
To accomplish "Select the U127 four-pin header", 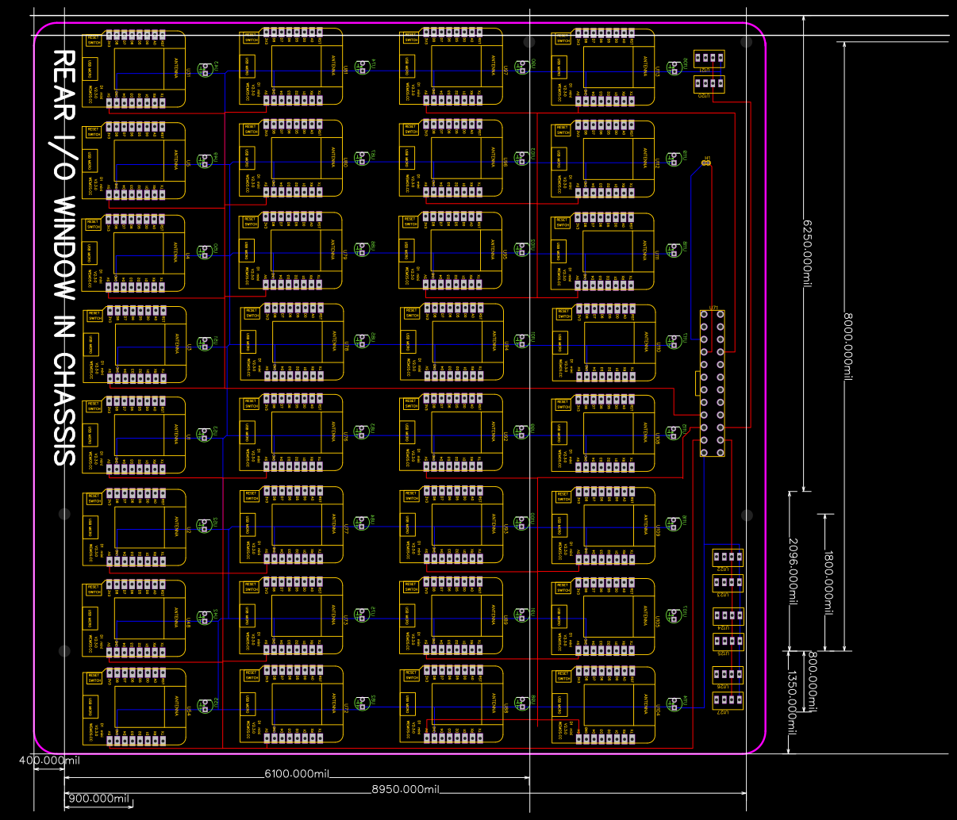I will click(728, 700).
